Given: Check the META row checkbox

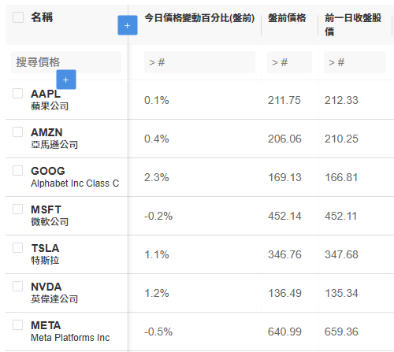Looking at the screenshot, I should click(18, 324).
